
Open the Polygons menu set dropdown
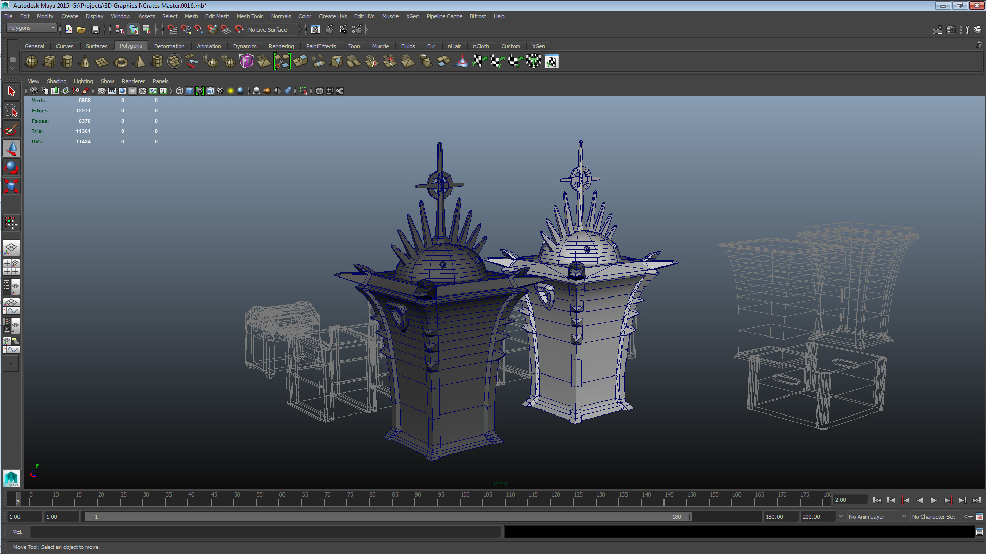tap(31, 28)
